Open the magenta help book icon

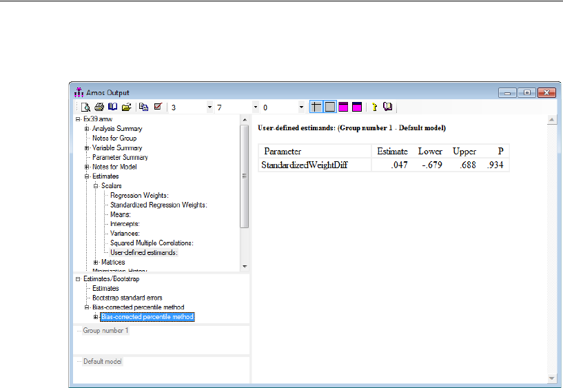[x=387, y=107]
